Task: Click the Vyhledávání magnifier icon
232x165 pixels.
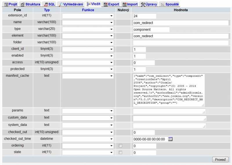Action: click(61, 4)
